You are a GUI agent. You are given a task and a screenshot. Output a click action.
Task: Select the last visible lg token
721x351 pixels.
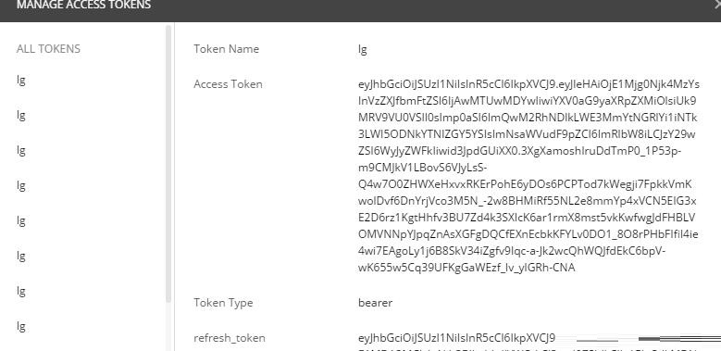[21, 327]
